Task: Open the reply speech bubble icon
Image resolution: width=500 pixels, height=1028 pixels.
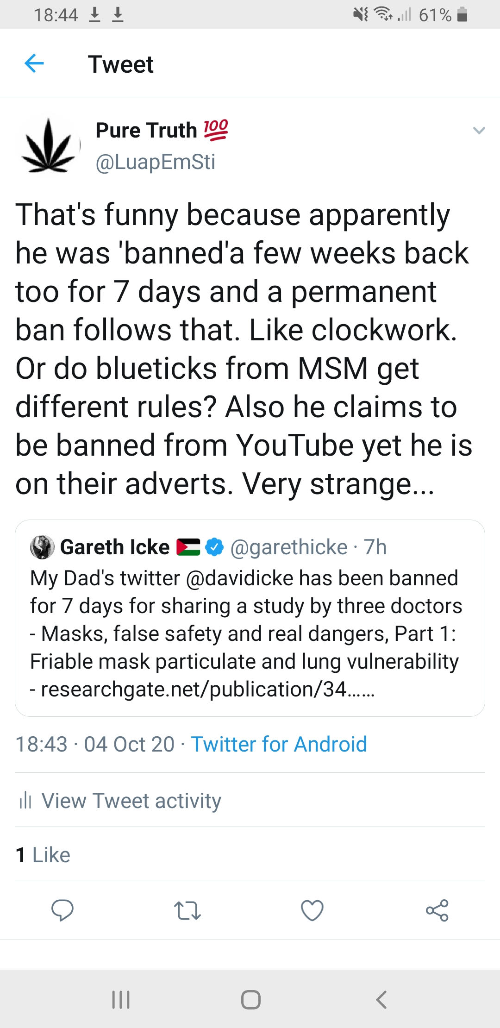Action: [62, 910]
